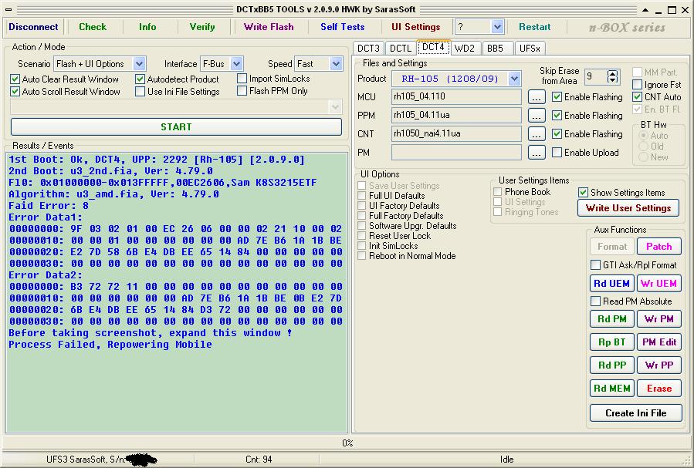Open the BB5 tab

coord(496,48)
